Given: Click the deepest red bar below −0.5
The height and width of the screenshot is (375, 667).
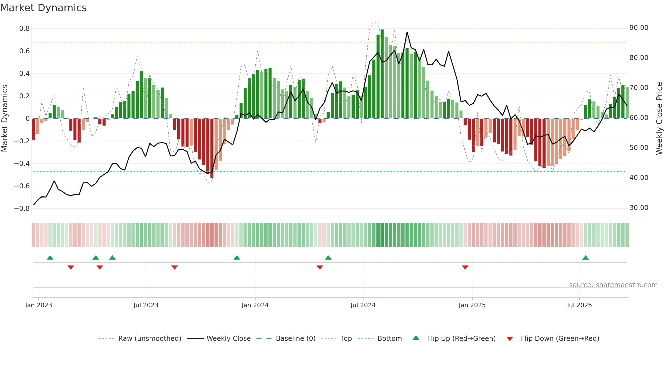Looking at the screenshot, I should point(212,148).
